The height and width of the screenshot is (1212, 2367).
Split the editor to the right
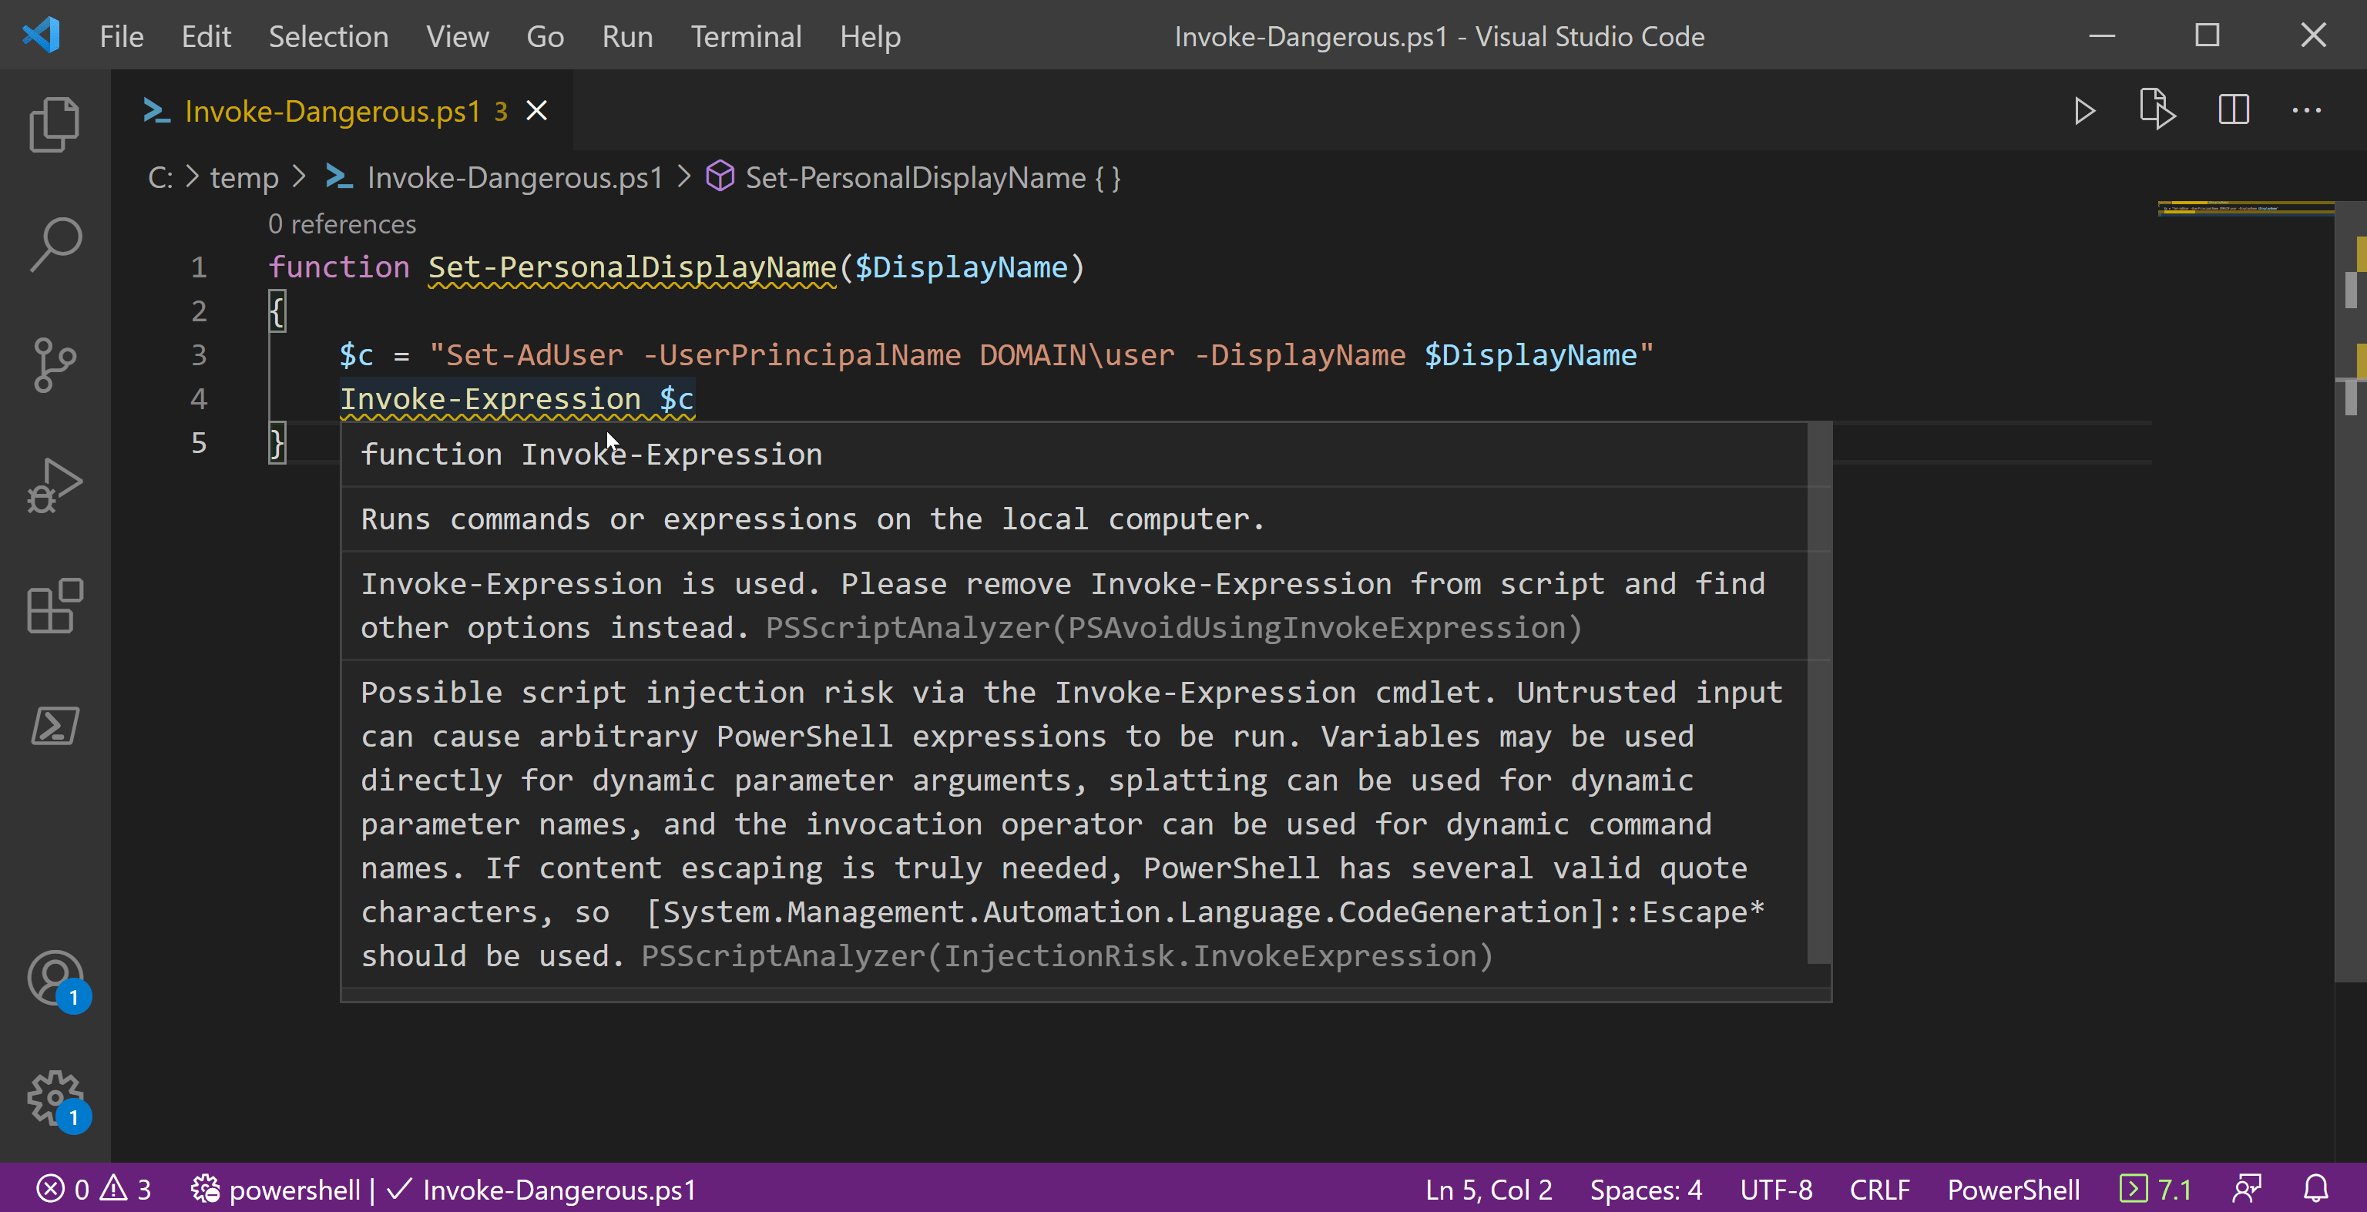(2234, 110)
